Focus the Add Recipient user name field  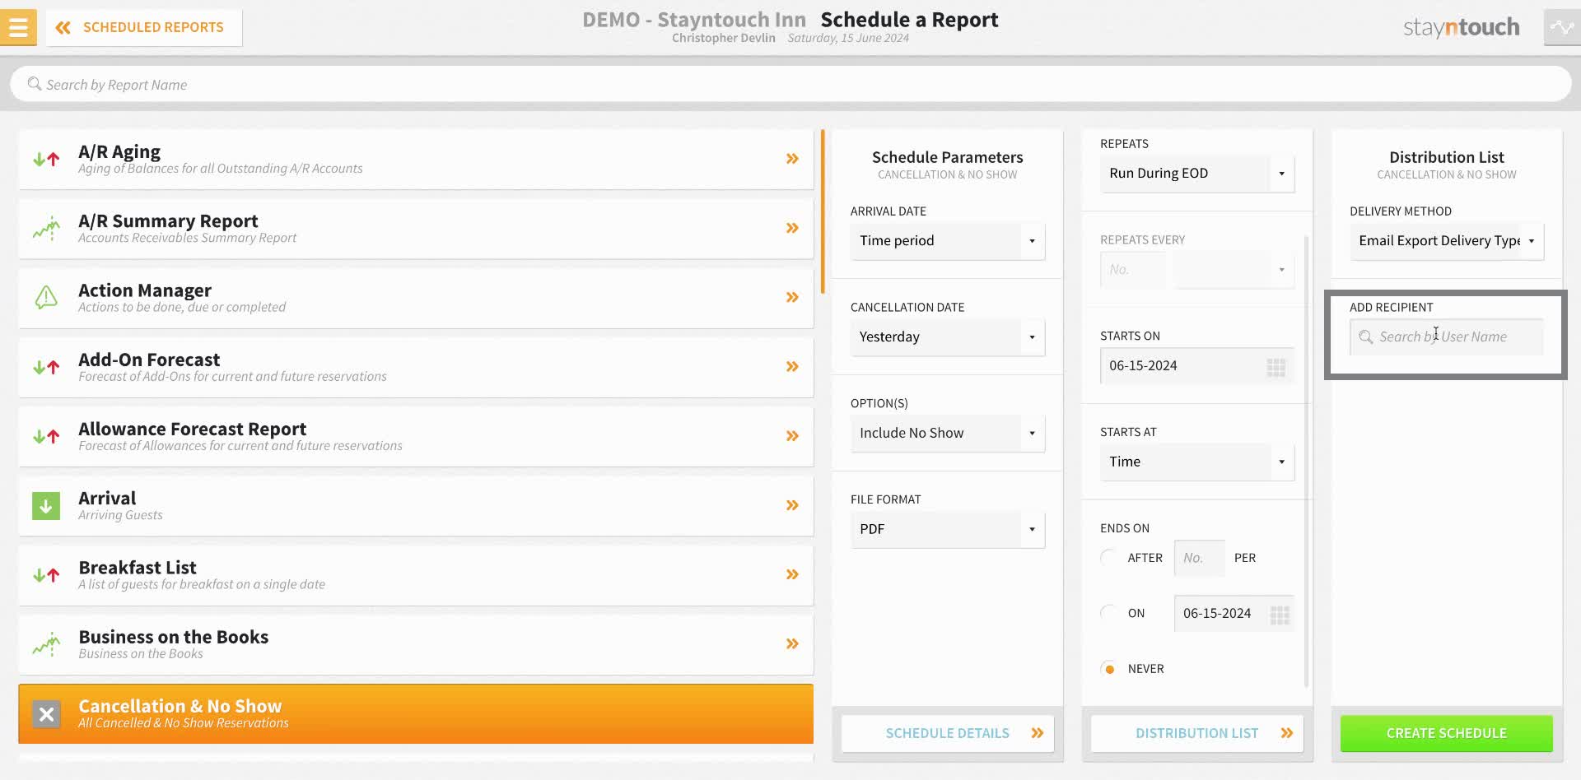[x=1447, y=337]
